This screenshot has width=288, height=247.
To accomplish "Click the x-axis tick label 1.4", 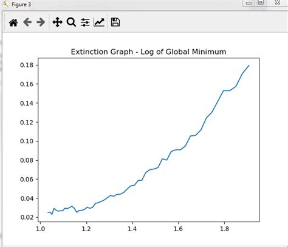I will tap(132, 229).
